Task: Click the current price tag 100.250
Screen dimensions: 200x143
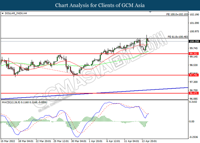Action: click(x=194, y=41)
